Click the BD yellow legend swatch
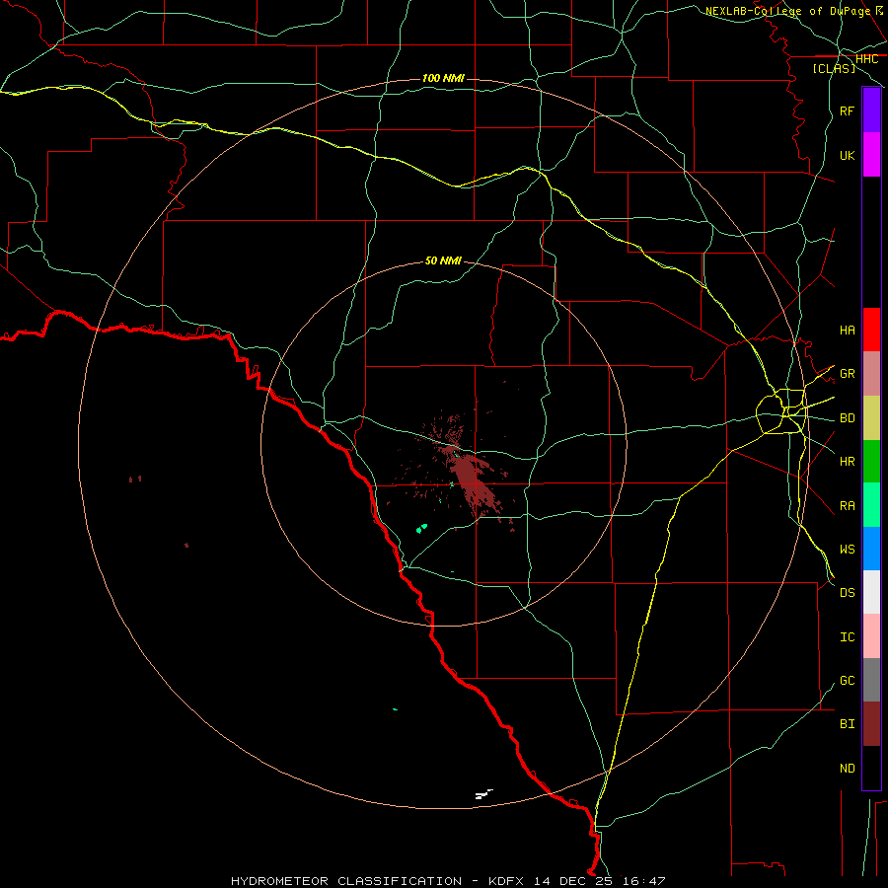 pos(871,418)
